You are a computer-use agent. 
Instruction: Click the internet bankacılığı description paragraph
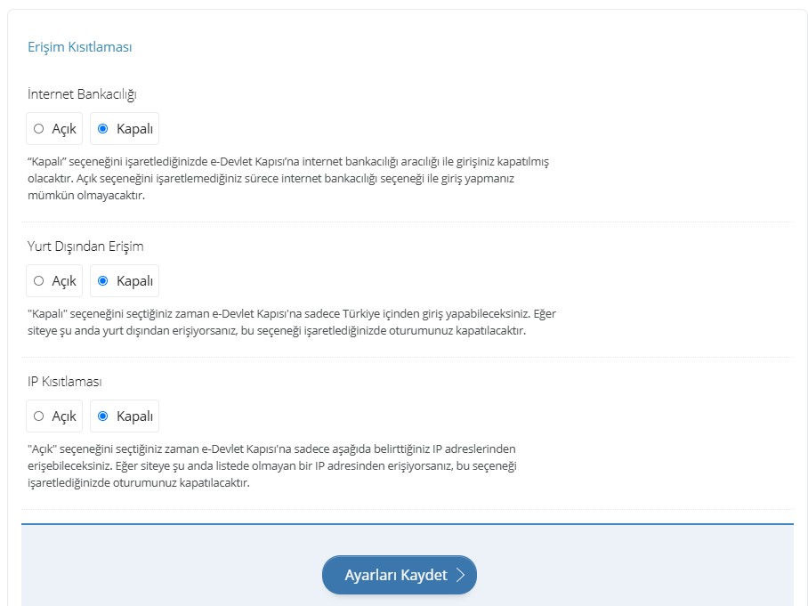click(x=288, y=178)
